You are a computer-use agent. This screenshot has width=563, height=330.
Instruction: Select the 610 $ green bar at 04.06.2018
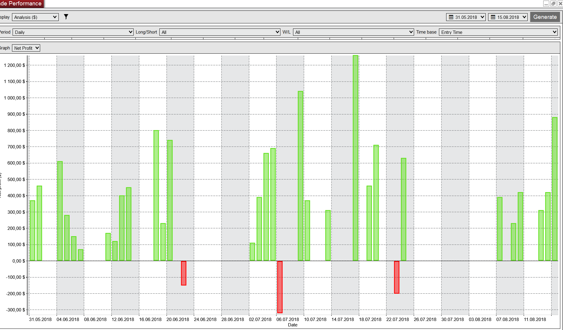click(60, 211)
